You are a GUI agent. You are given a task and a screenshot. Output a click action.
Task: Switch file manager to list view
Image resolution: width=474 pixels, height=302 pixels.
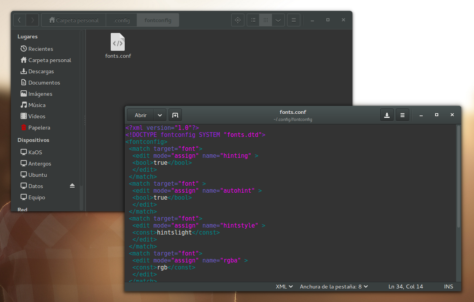(253, 20)
